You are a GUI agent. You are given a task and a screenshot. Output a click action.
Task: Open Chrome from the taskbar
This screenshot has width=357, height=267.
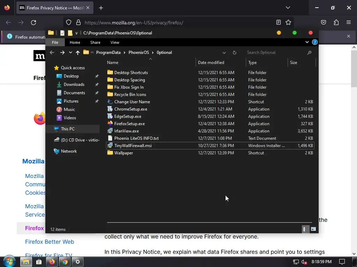(x=65, y=262)
